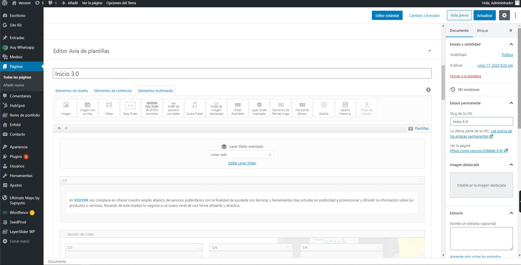Click the page title field Inicio 3.0
Screen dimensions: 521x265
click(242, 73)
